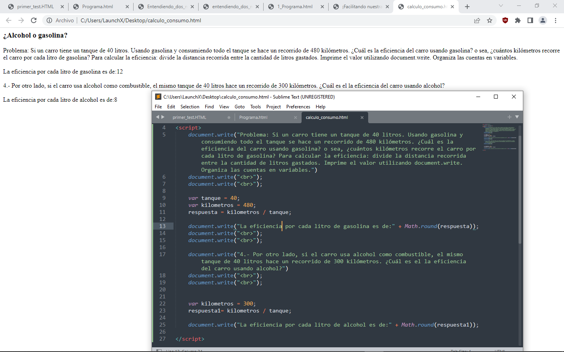The image size is (564, 352).
Task: Place cursor on 'var kilometros = 480;'
Action: [222, 205]
